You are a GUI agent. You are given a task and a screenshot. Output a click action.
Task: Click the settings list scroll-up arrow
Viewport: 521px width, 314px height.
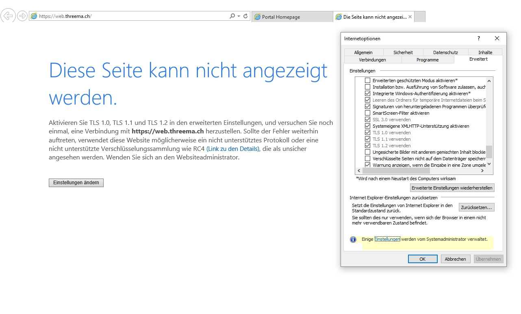489,81
